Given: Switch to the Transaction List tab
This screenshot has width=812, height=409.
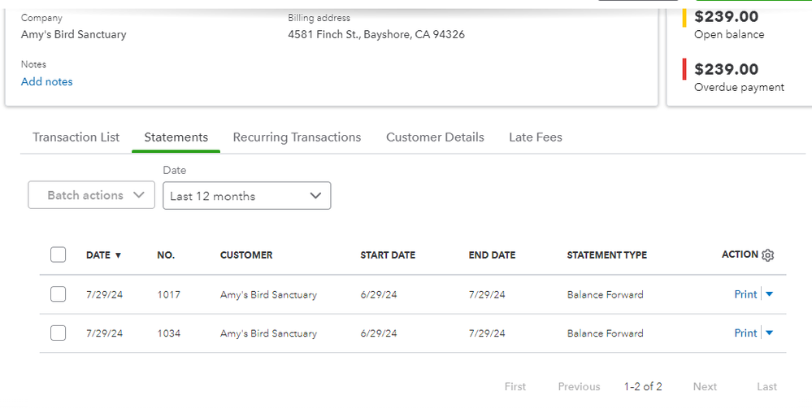Looking at the screenshot, I should (76, 137).
